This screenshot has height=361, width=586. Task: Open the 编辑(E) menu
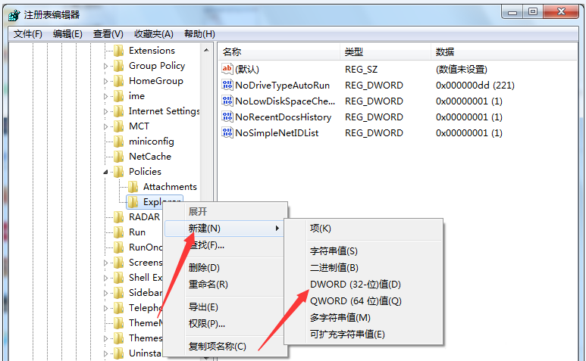67,34
